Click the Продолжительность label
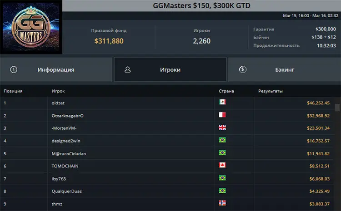341x211 pixels. 276,45
